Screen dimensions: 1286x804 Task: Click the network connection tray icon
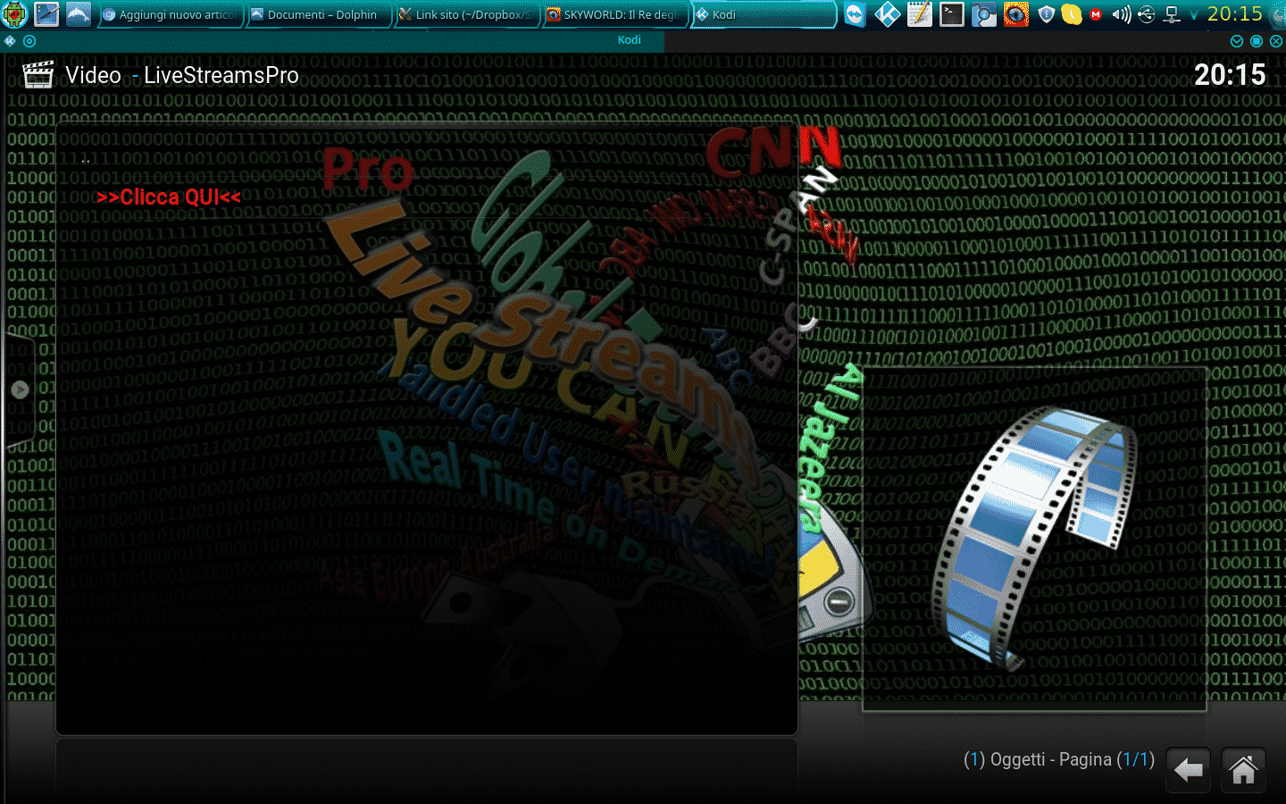1172,14
